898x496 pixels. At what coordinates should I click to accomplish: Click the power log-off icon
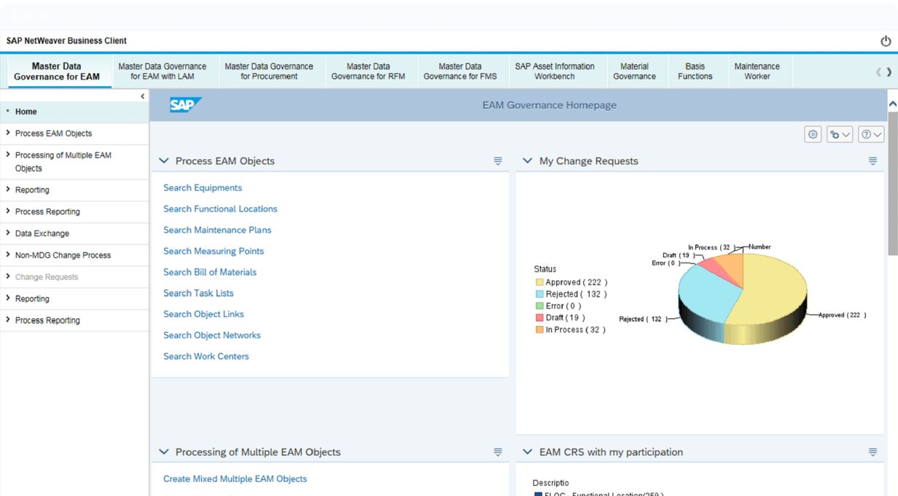(x=886, y=42)
